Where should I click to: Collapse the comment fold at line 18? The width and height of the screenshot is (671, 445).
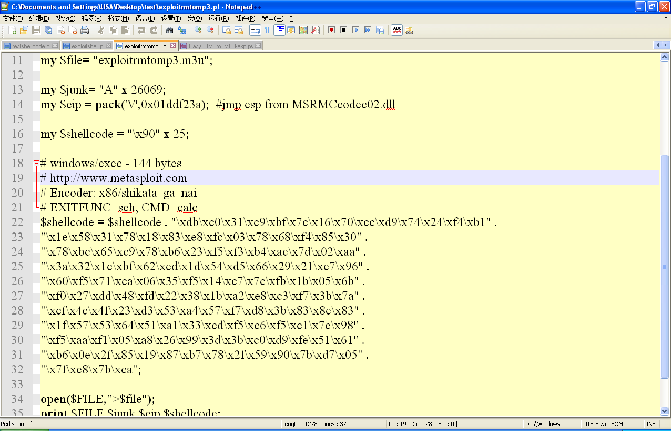click(36, 163)
